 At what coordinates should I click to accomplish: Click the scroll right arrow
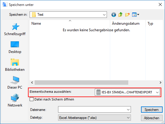click(x=160, y=82)
